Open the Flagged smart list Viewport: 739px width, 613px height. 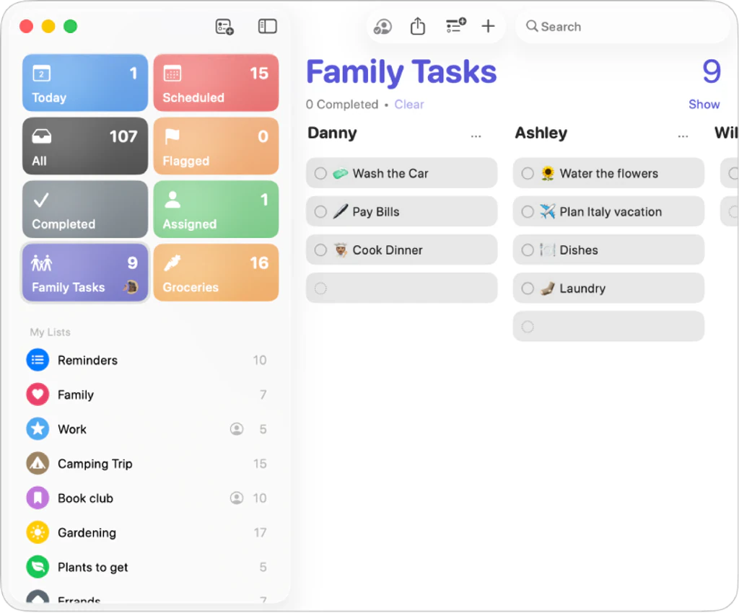click(x=216, y=146)
